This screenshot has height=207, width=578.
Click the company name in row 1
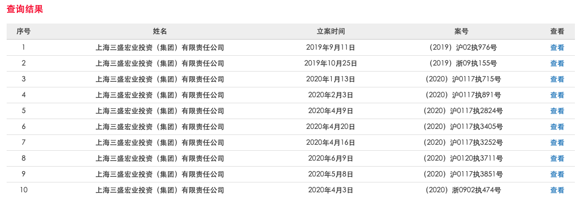coord(160,48)
